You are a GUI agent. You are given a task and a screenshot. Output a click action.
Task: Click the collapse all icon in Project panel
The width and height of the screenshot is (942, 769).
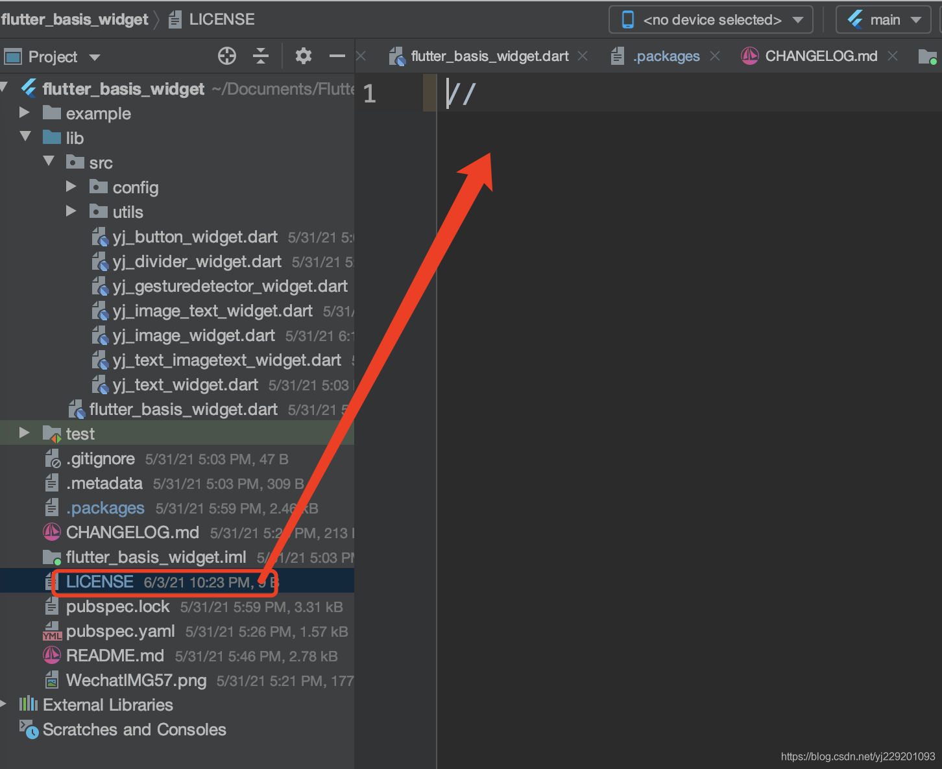tap(261, 56)
